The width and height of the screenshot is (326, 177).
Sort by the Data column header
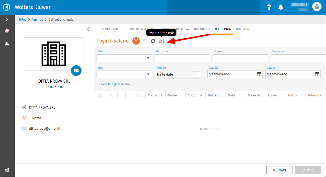[x=236, y=95]
